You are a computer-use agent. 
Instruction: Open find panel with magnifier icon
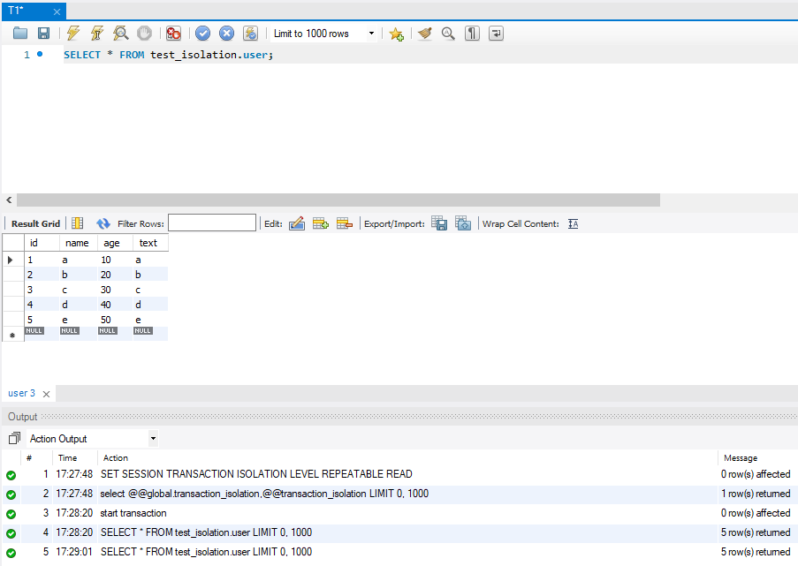coord(448,34)
